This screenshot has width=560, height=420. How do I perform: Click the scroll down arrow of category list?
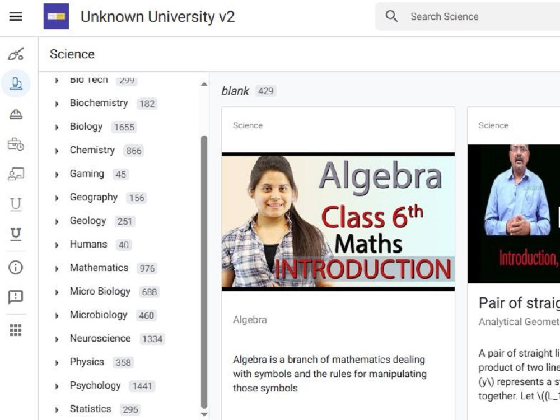pyautogui.click(x=204, y=414)
